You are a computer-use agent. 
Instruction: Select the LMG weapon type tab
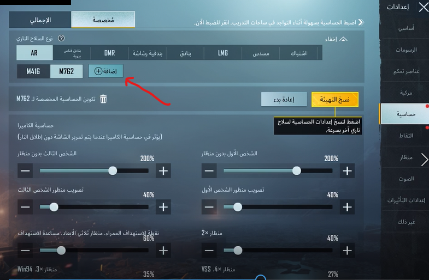[x=223, y=53]
